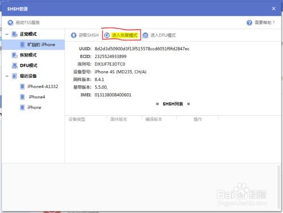
Task: Click the 正常模式 device icon
Action: (x=15, y=34)
